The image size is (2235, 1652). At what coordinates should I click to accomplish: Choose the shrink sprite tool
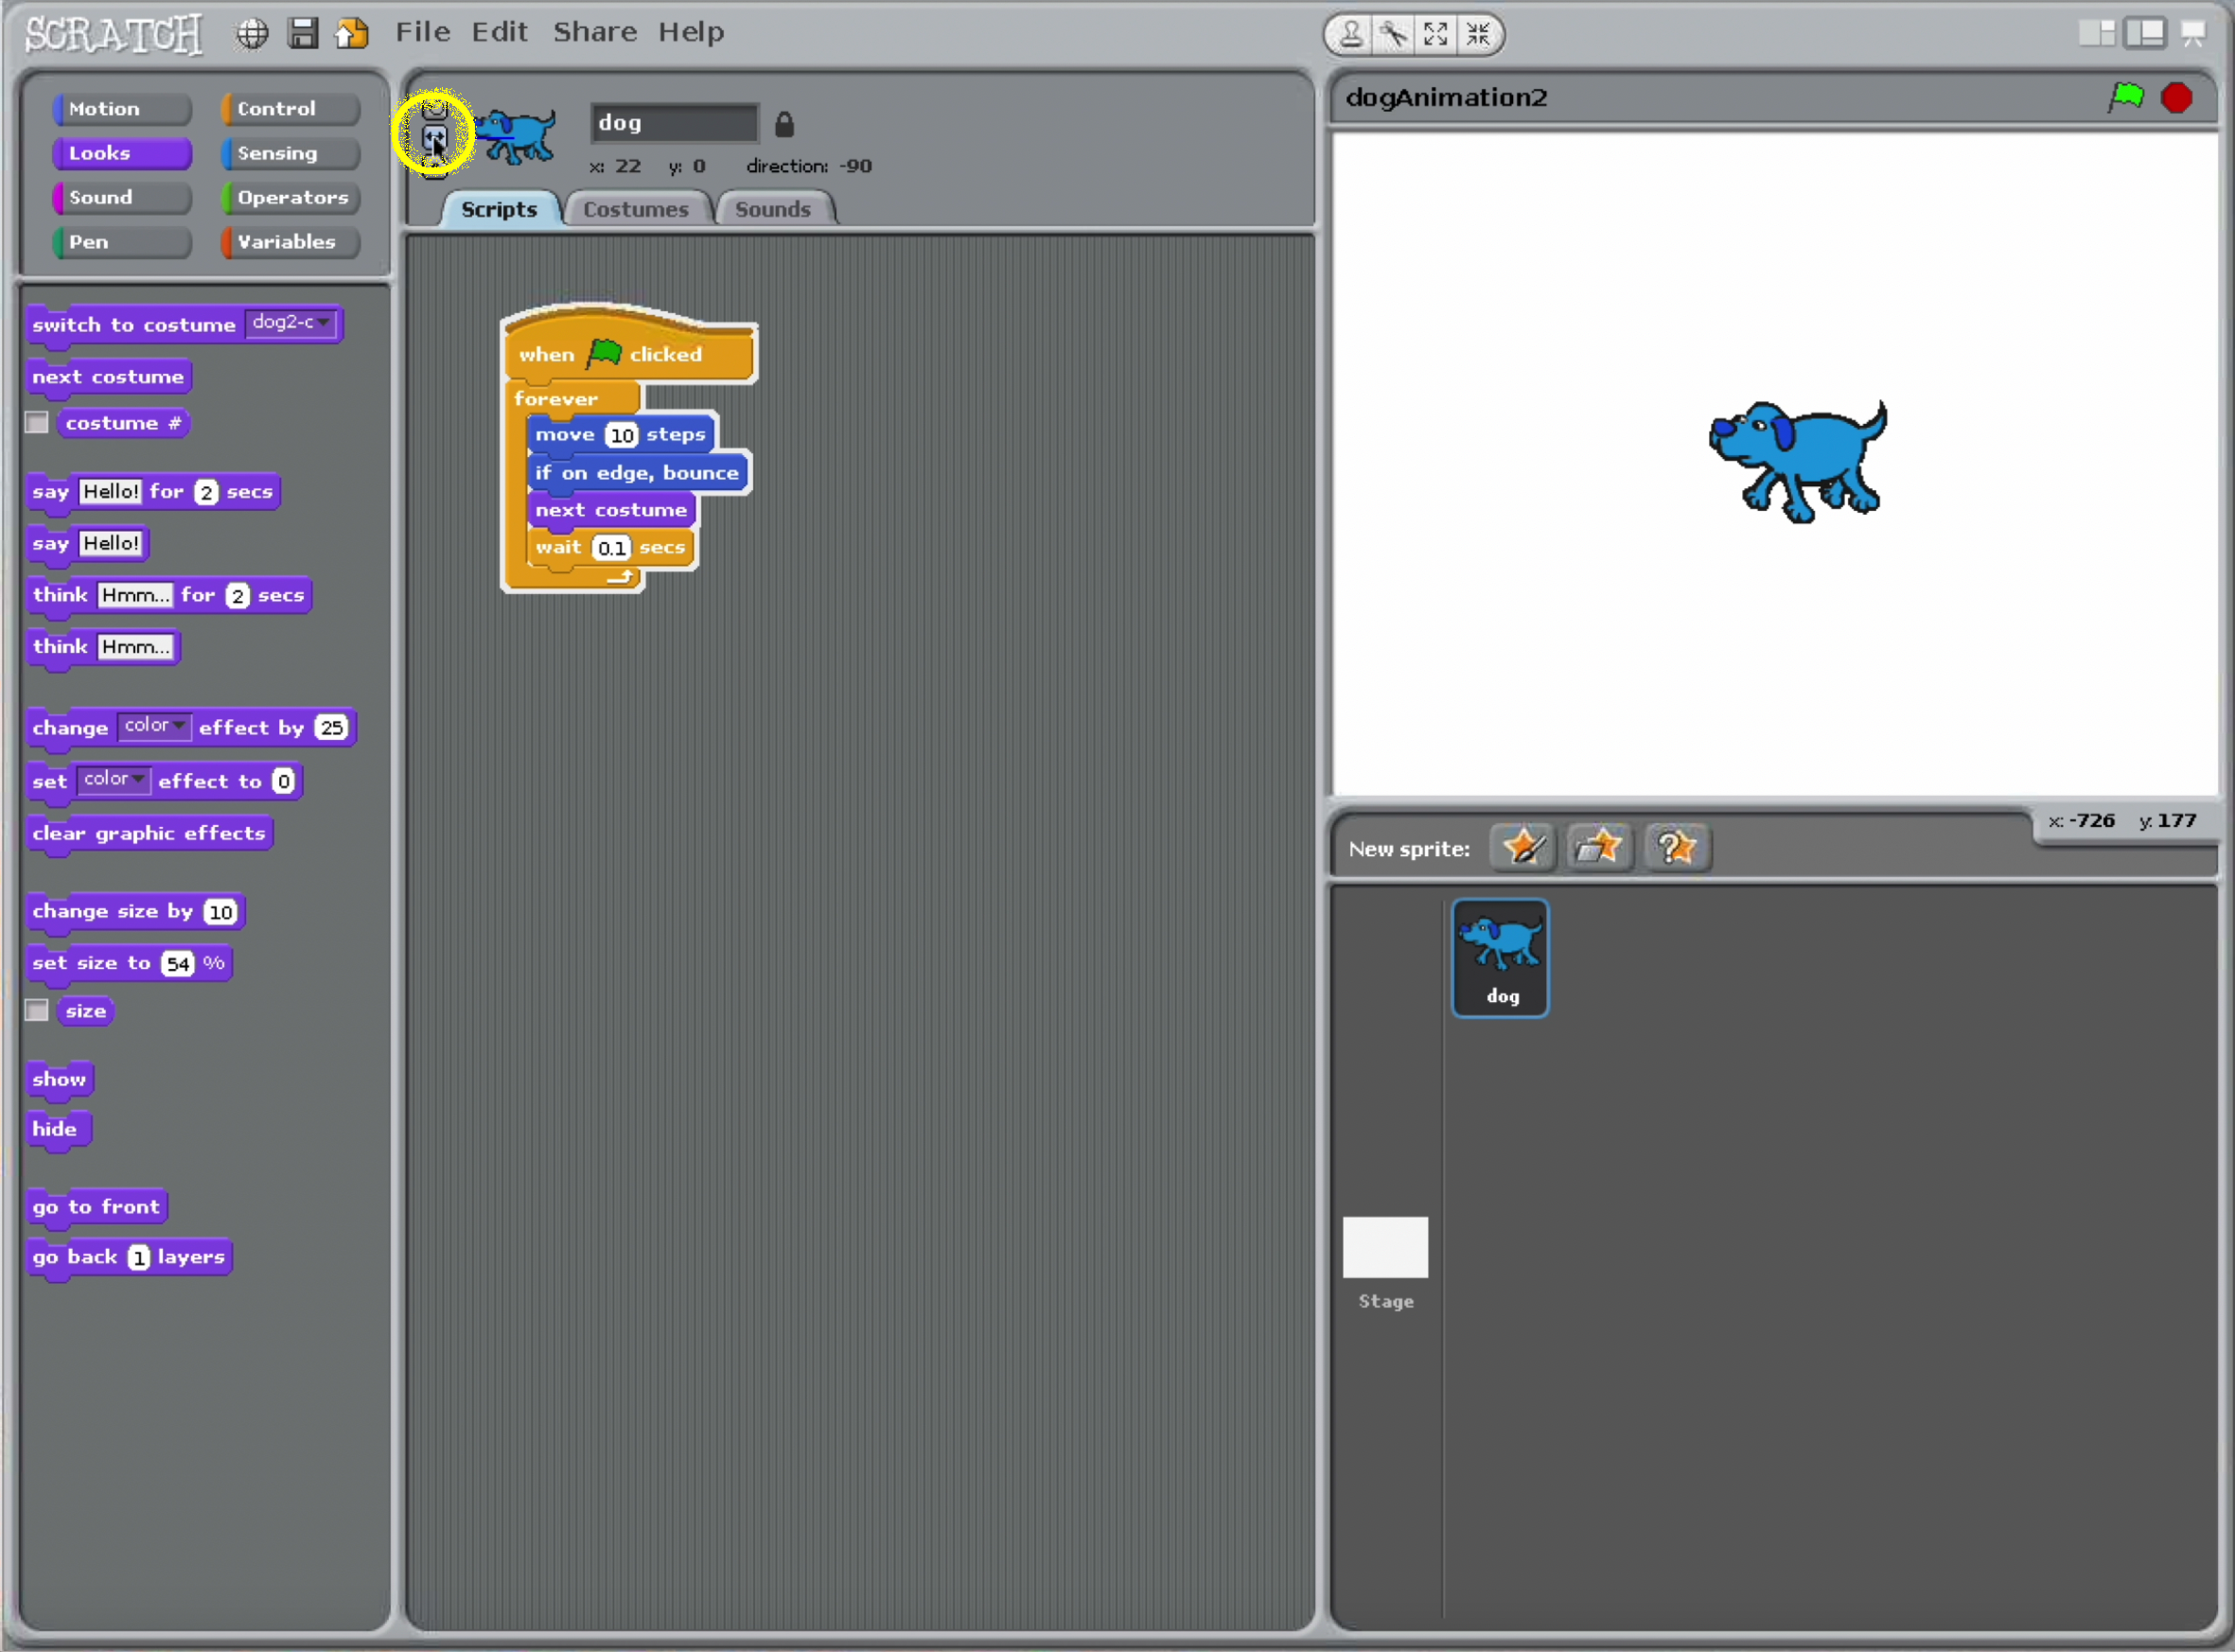pos(1479,34)
